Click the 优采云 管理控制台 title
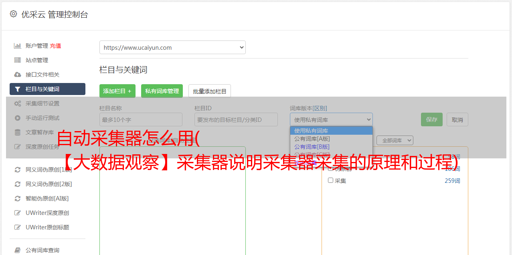The image size is (512, 255). [55, 14]
